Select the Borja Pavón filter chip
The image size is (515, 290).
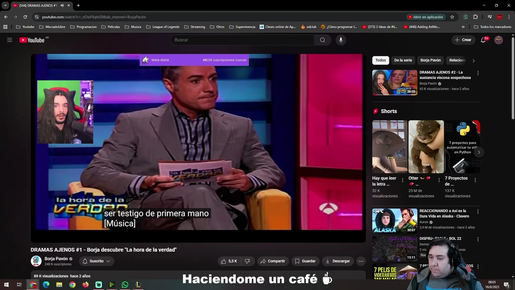coord(431,60)
